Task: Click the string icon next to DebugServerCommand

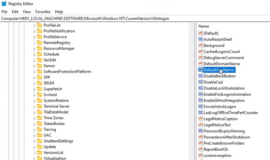Action: point(200,58)
